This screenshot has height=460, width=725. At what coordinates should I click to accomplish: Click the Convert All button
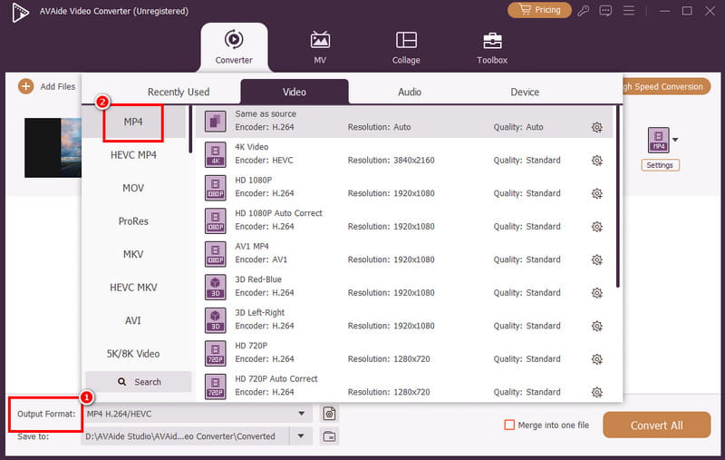pos(656,425)
